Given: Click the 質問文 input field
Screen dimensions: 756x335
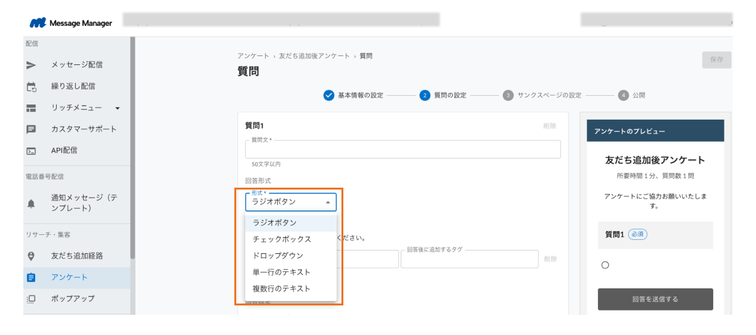Looking at the screenshot, I should click(x=403, y=149).
